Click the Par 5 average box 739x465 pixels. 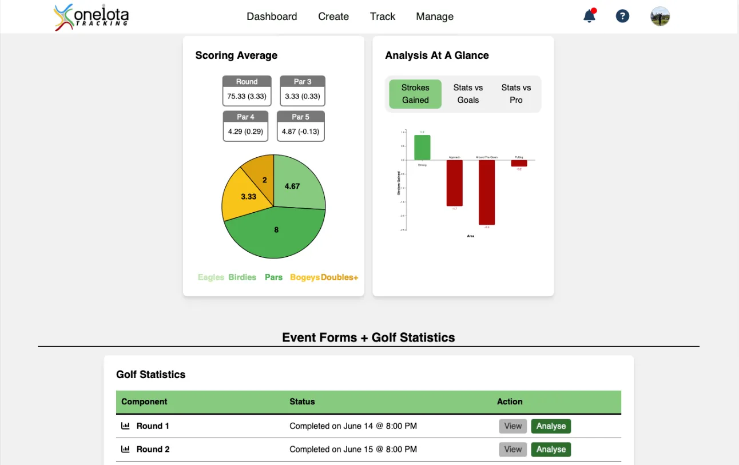(x=300, y=126)
